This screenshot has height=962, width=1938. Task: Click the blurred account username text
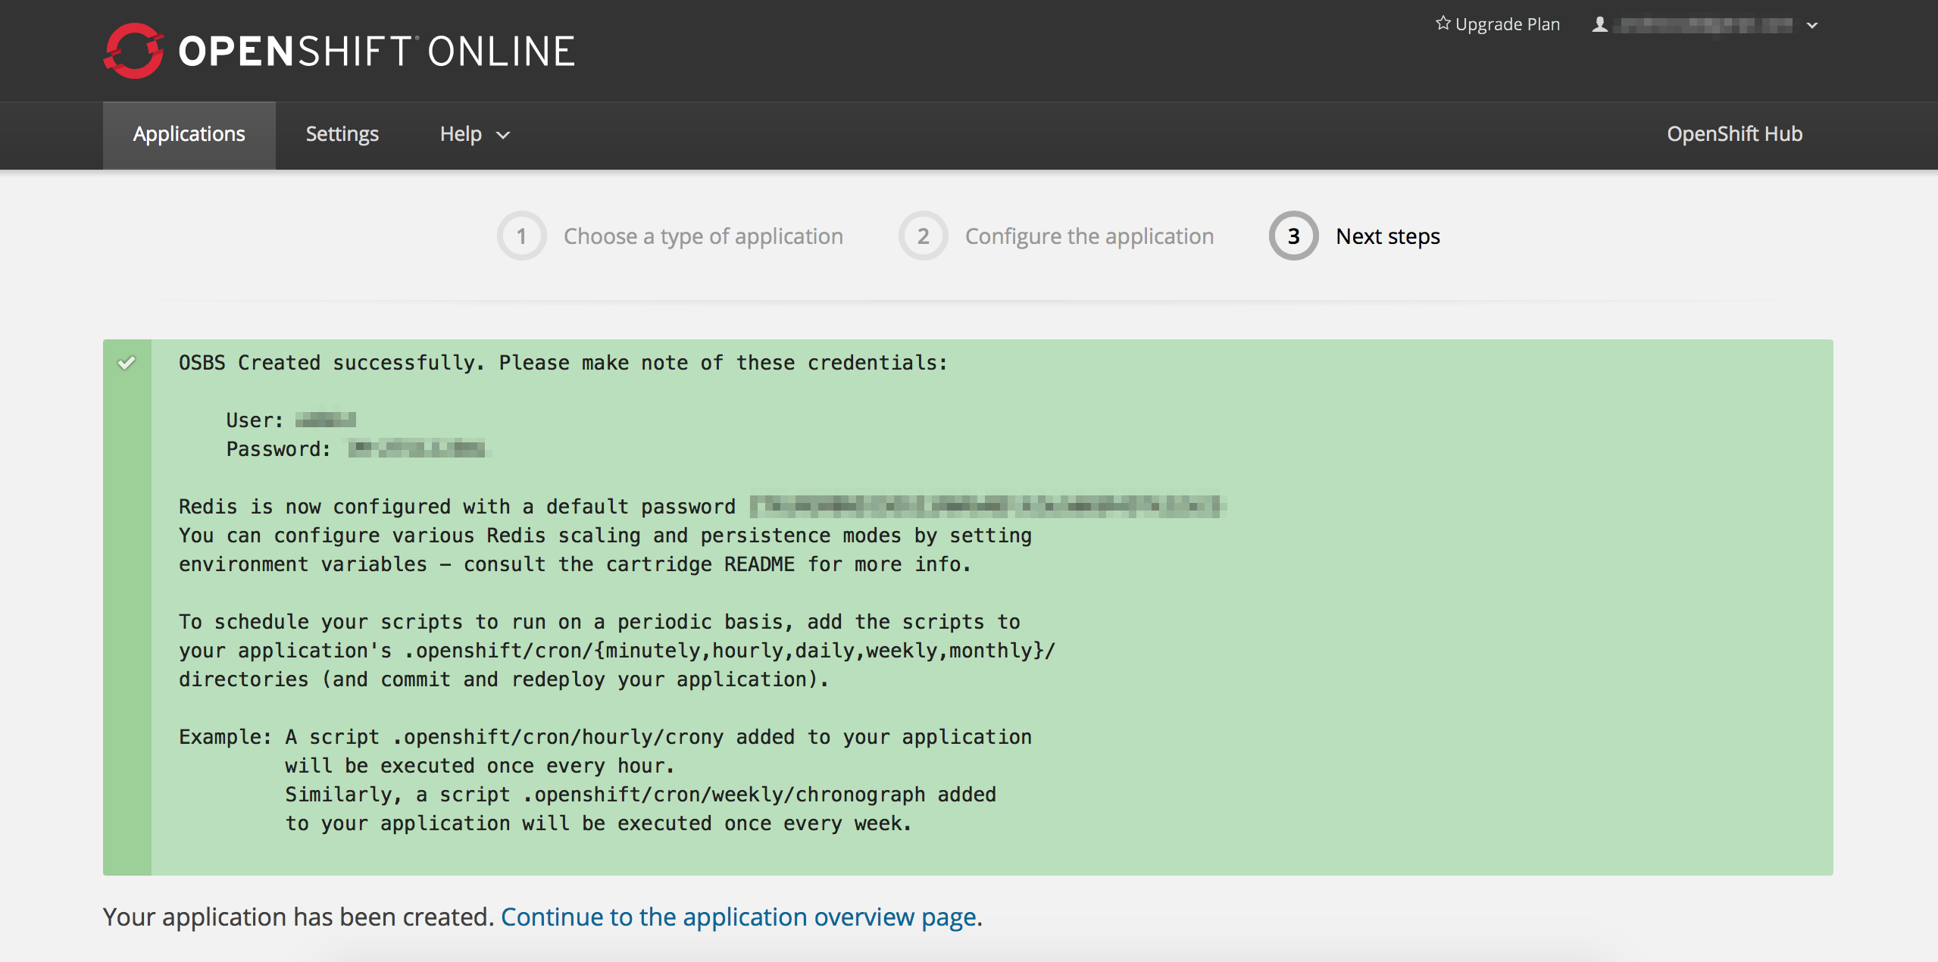pos(1702,25)
